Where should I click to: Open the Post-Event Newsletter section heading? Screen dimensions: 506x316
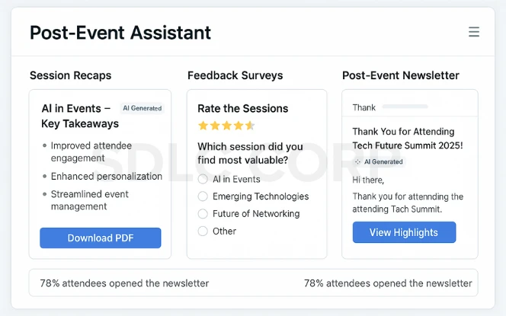pyautogui.click(x=401, y=75)
